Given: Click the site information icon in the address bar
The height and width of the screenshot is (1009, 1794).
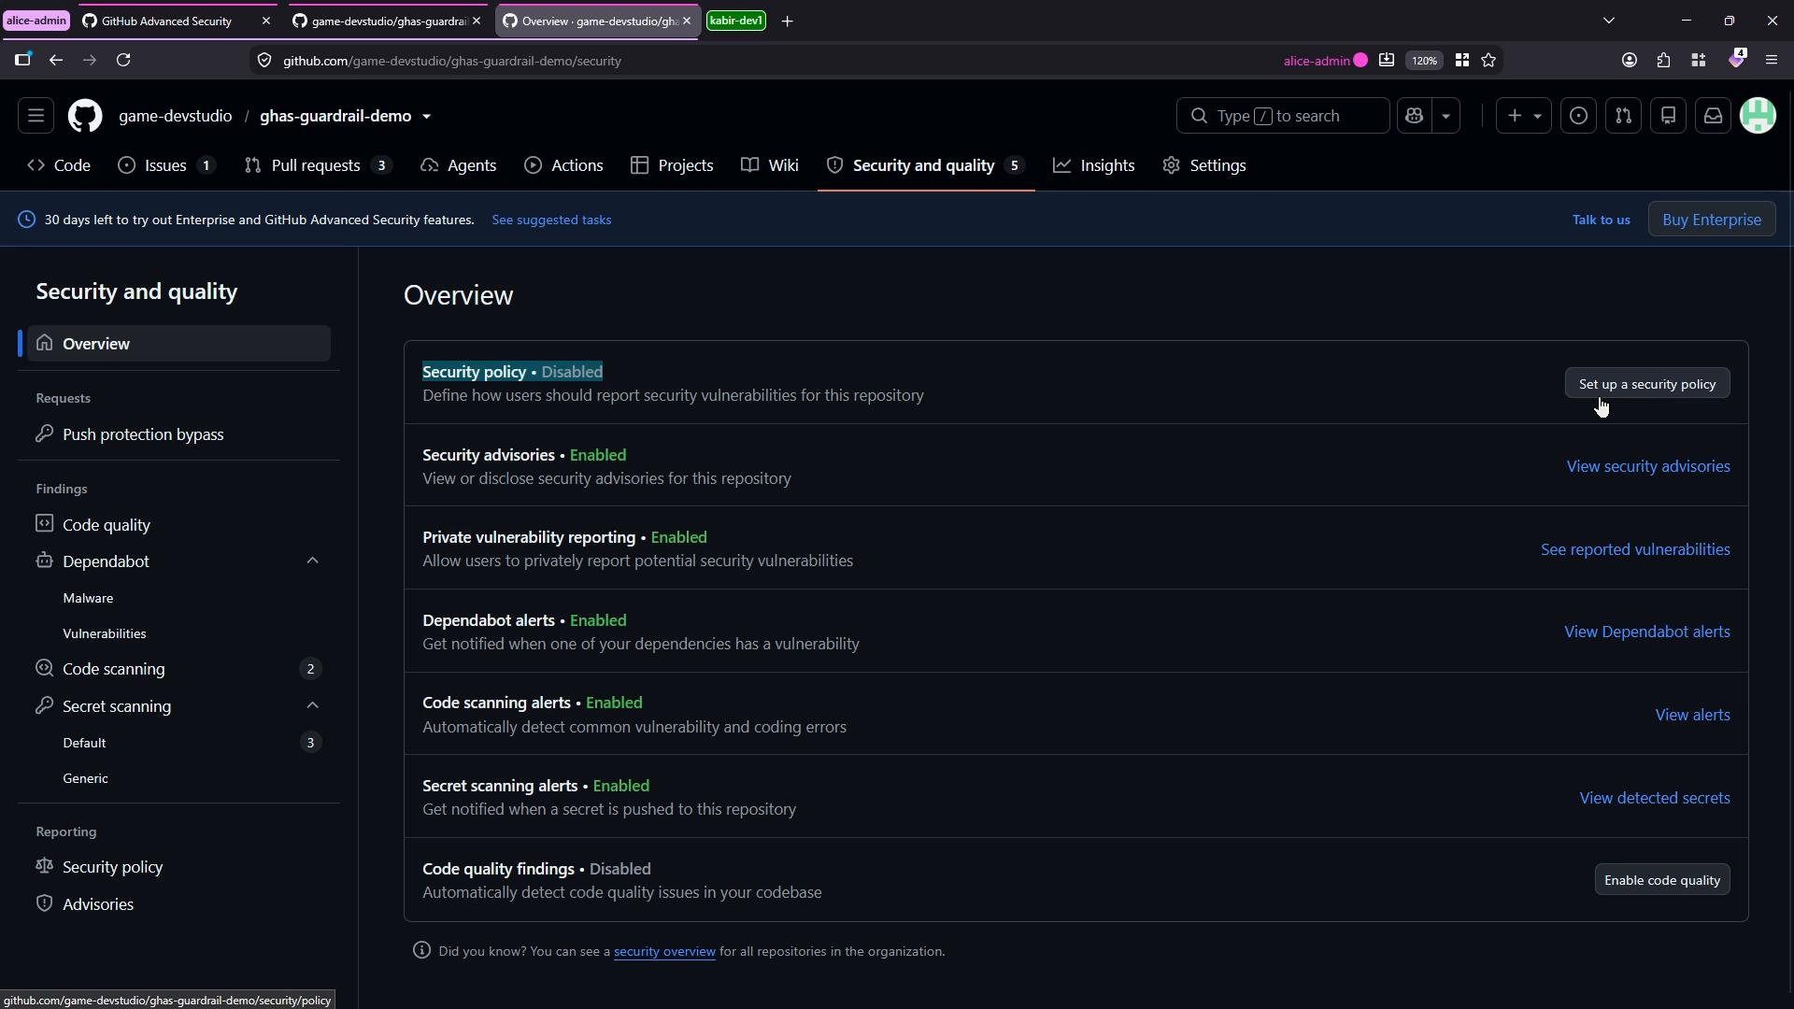Looking at the screenshot, I should point(264,61).
